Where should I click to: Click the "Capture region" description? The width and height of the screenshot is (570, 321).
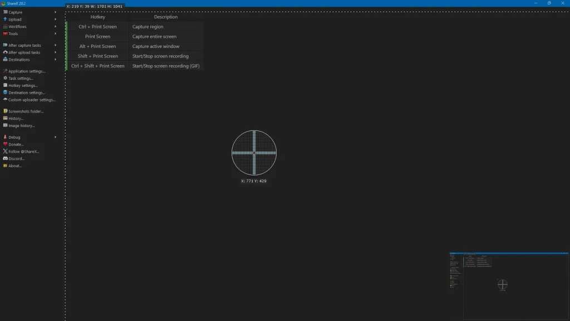(148, 27)
